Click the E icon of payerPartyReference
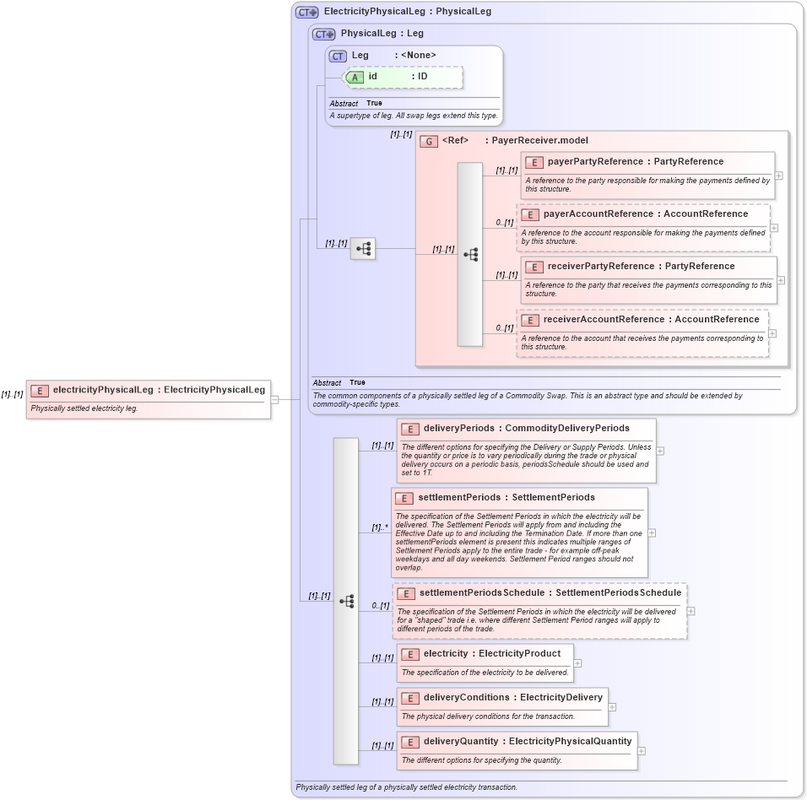Screen dimensions: 807x800 pos(534,162)
